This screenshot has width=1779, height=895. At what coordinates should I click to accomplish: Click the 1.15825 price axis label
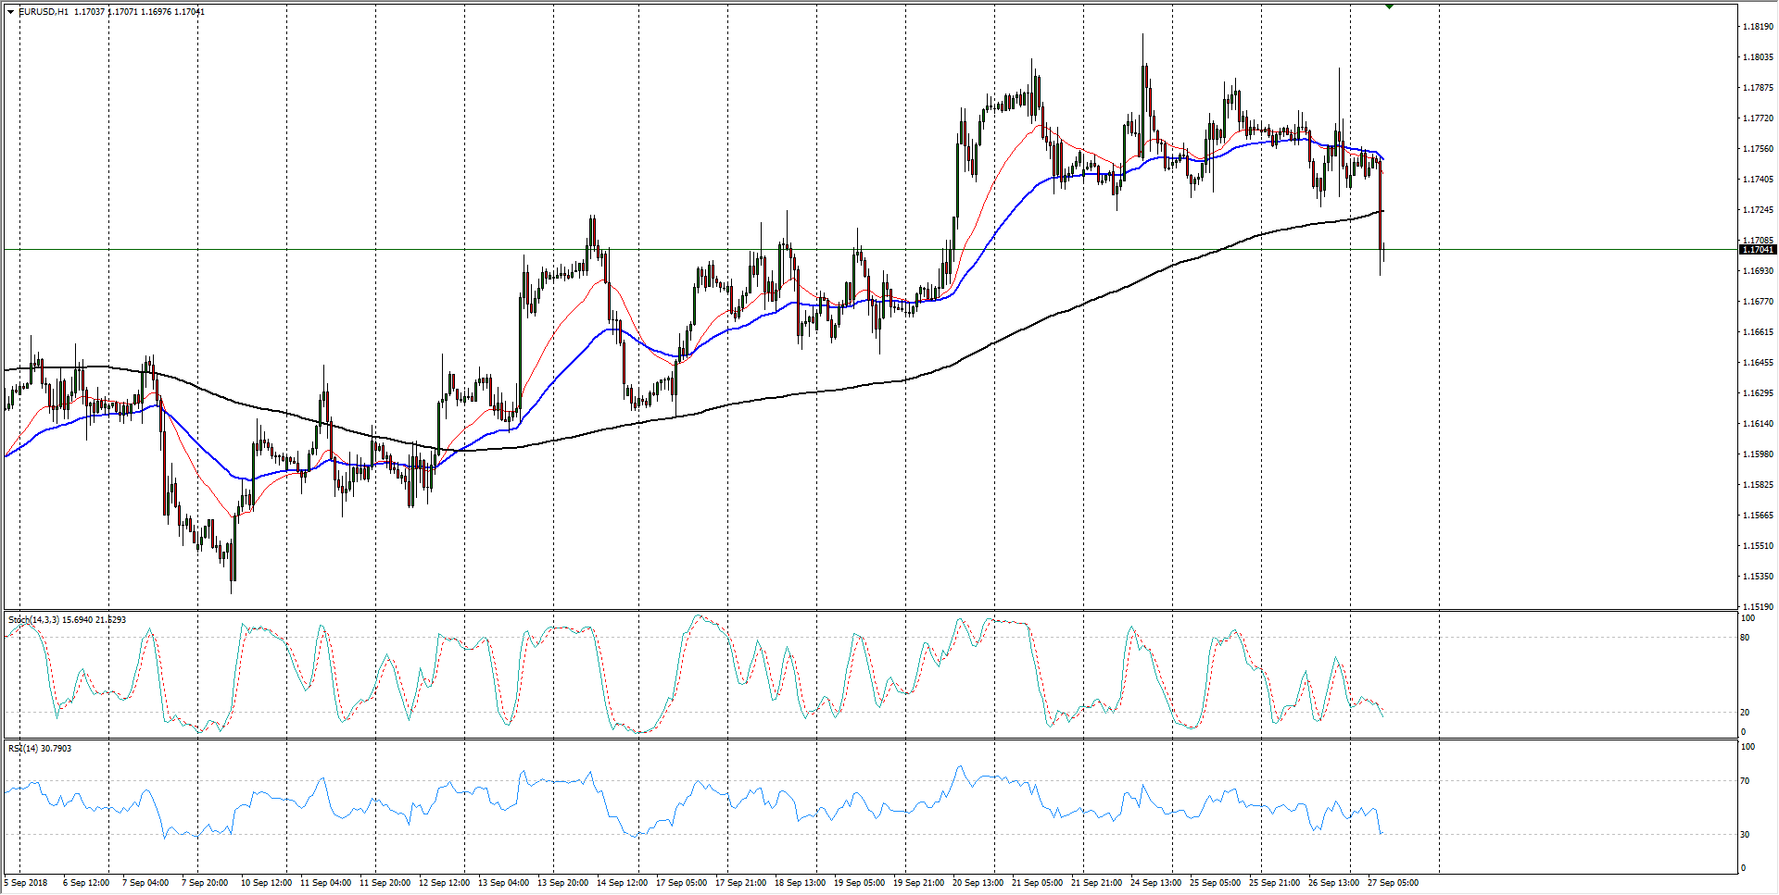[1758, 485]
